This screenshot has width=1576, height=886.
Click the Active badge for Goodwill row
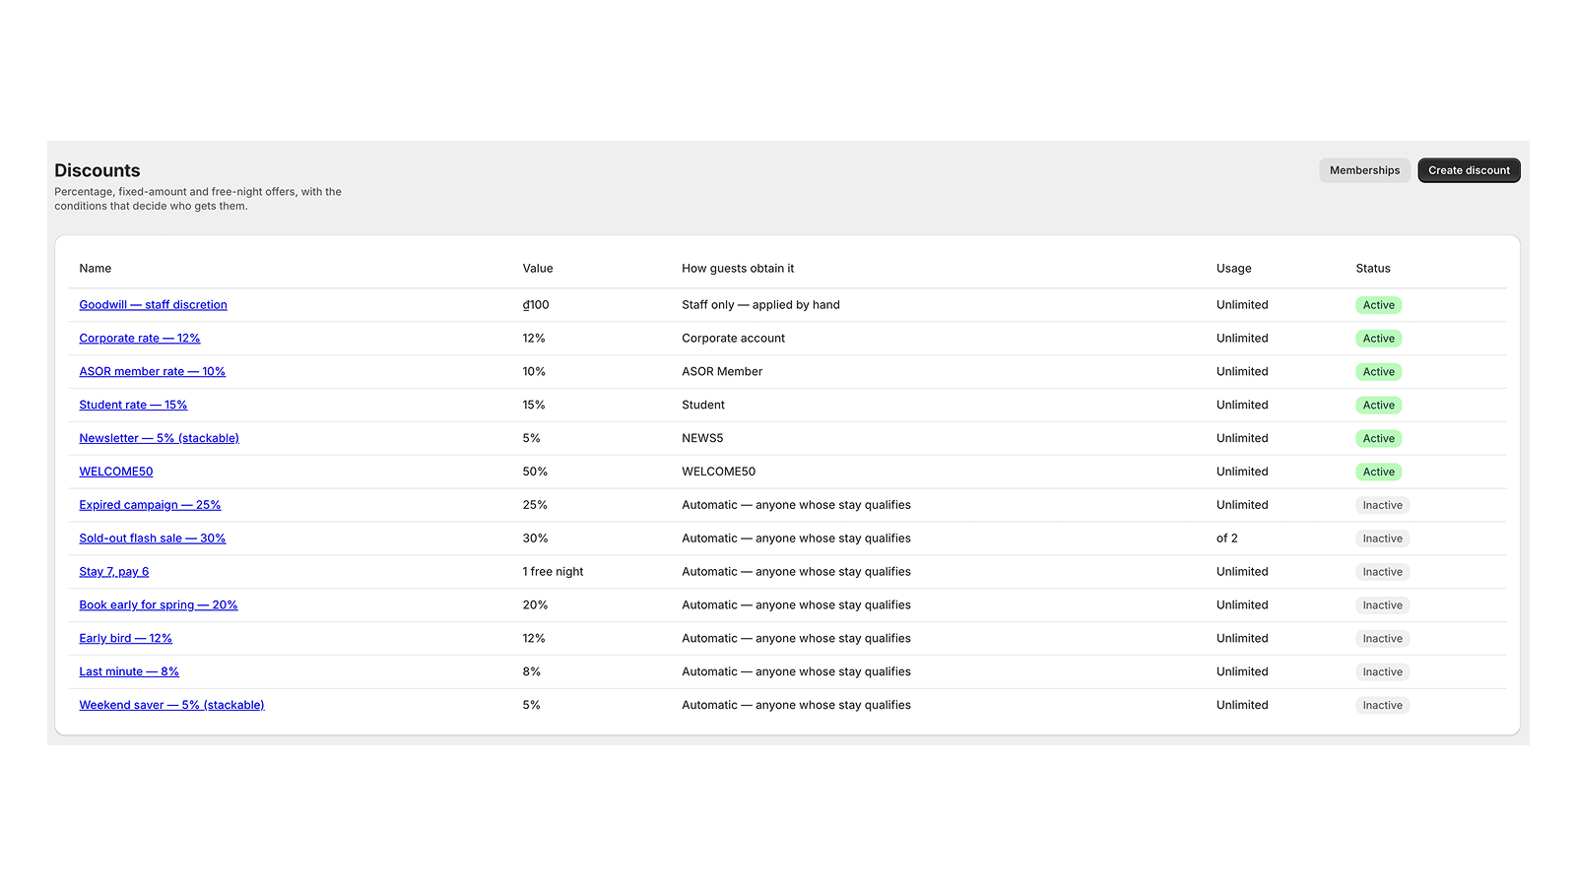(x=1378, y=305)
